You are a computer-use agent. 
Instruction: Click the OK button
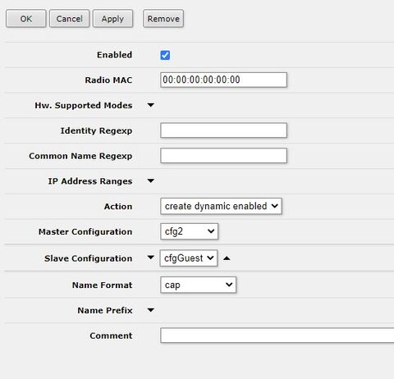(x=26, y=19)
